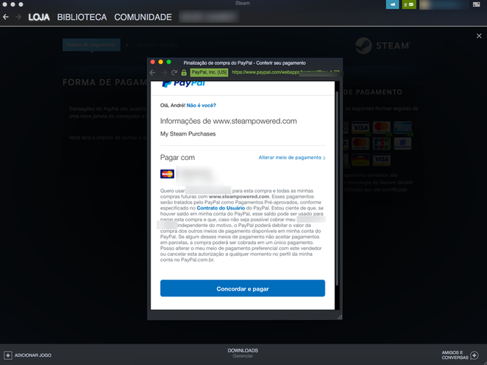487x365 pixels.
Task: Click the My Steam Purchases text
Action: coord(188,133)
